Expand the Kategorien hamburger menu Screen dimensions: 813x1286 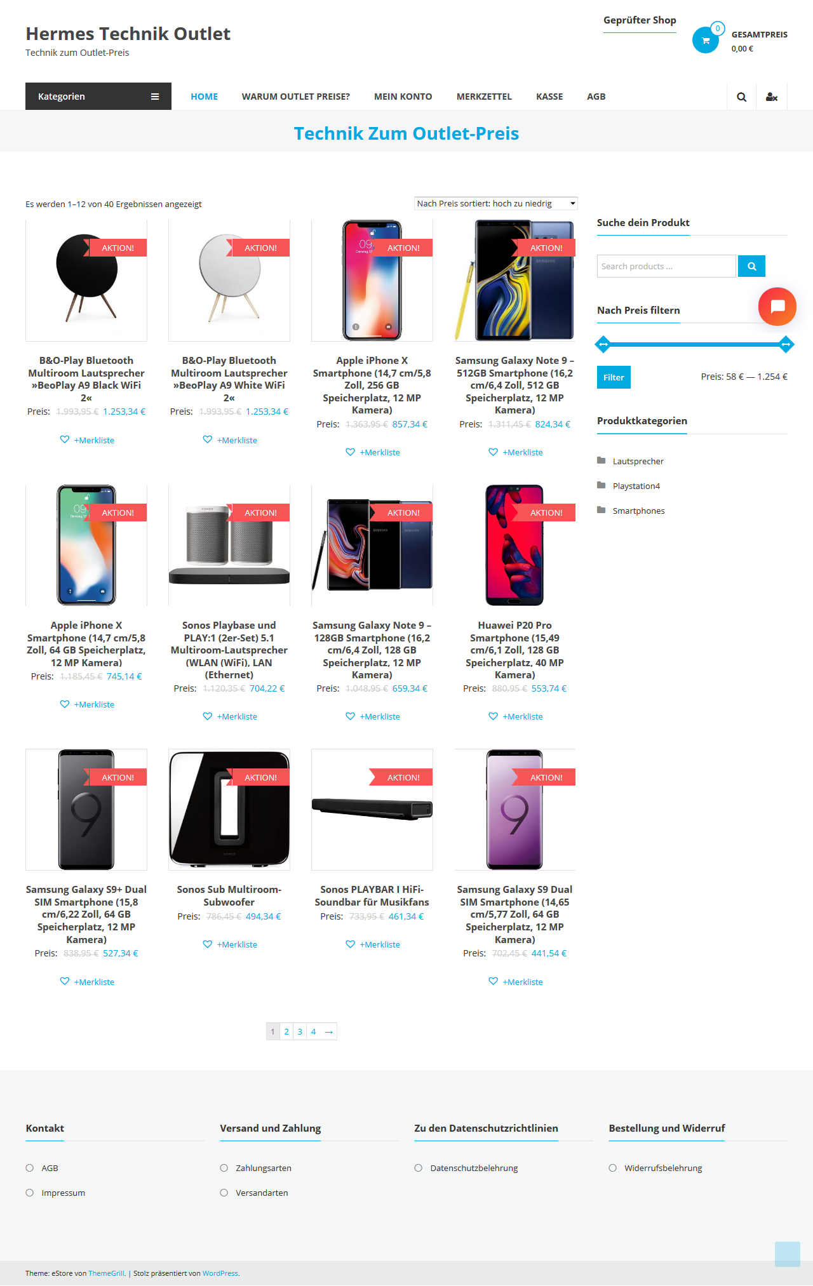pos(154,97)
